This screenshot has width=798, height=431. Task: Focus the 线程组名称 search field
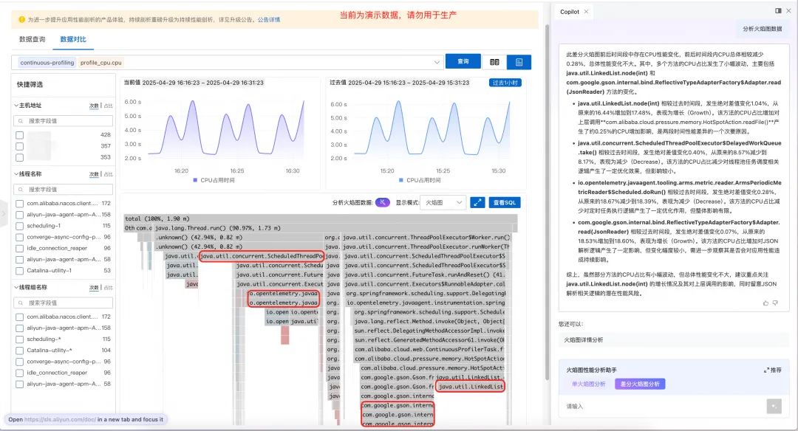coord(63,303)
